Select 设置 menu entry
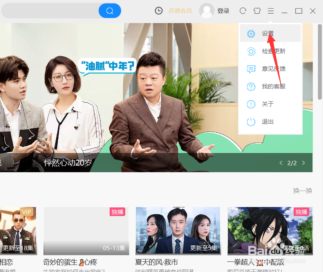The height and width of the screenshot is (272, 323). click(x=270, y=33)
